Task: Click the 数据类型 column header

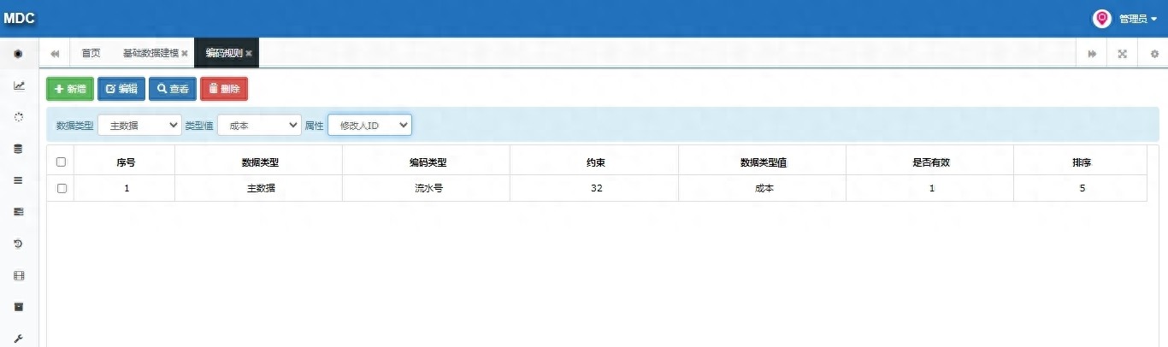Action: tap(260, 162)
